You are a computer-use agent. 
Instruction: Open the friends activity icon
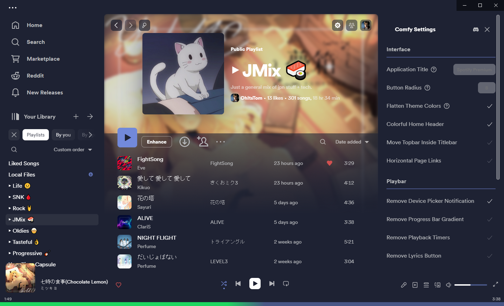(x=352, y=25)
